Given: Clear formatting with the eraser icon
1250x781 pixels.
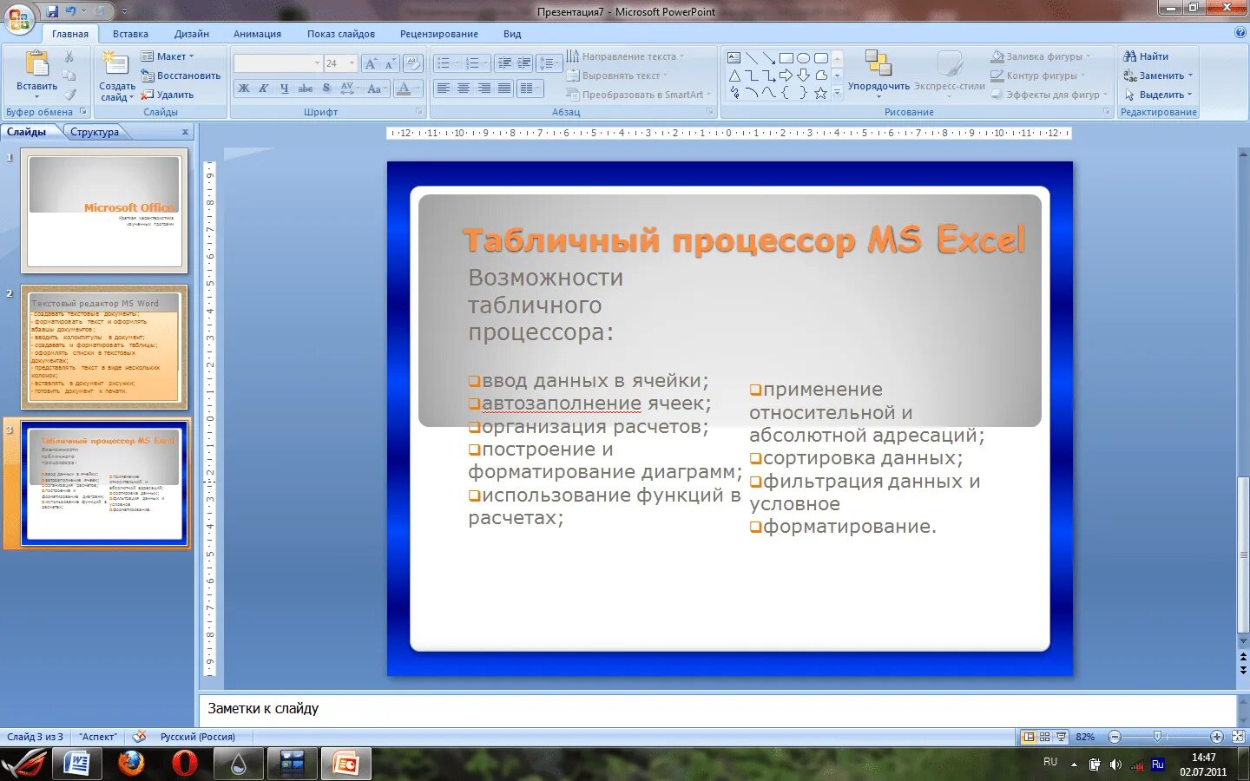Looking at the screenshot, I should tap(413, 63).
